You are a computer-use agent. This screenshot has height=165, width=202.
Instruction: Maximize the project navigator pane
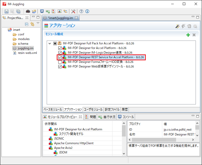click(38, 17)
